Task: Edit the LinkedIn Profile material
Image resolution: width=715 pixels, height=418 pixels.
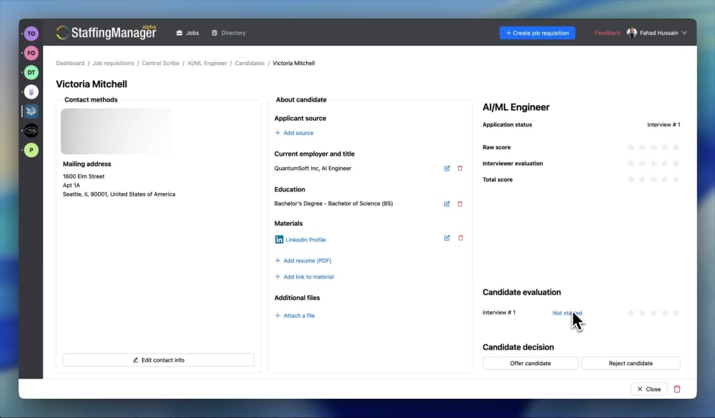Action: [x=447, y=238]
